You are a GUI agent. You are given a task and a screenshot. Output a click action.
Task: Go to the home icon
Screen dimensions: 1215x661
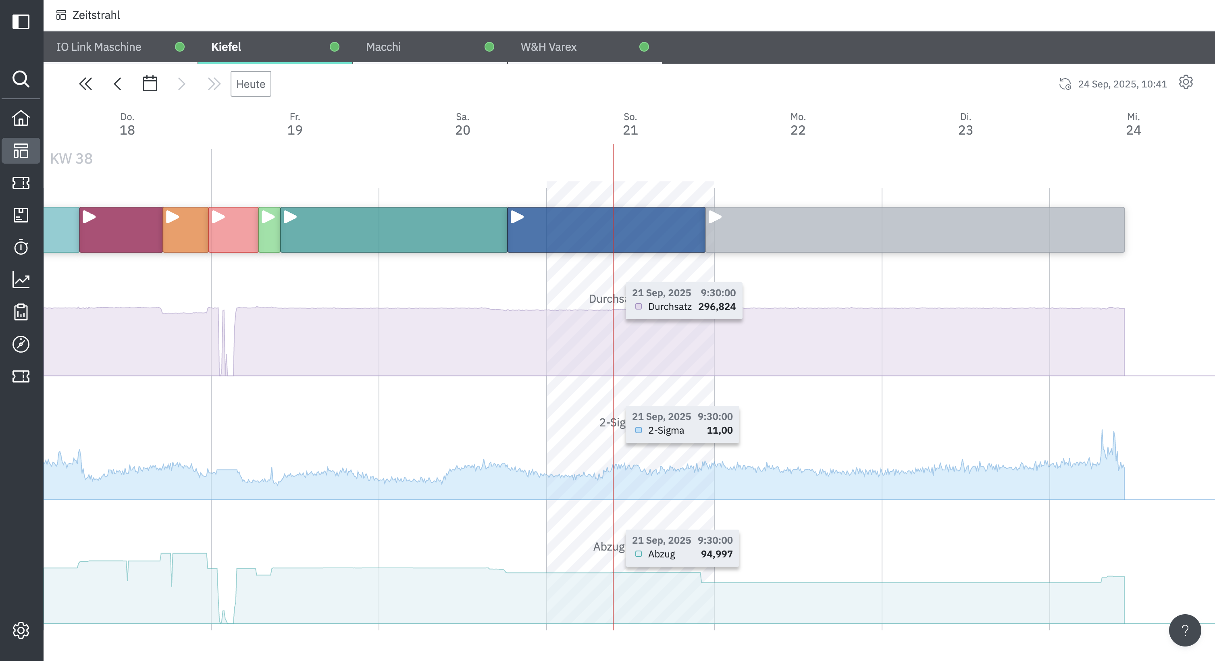21,118
